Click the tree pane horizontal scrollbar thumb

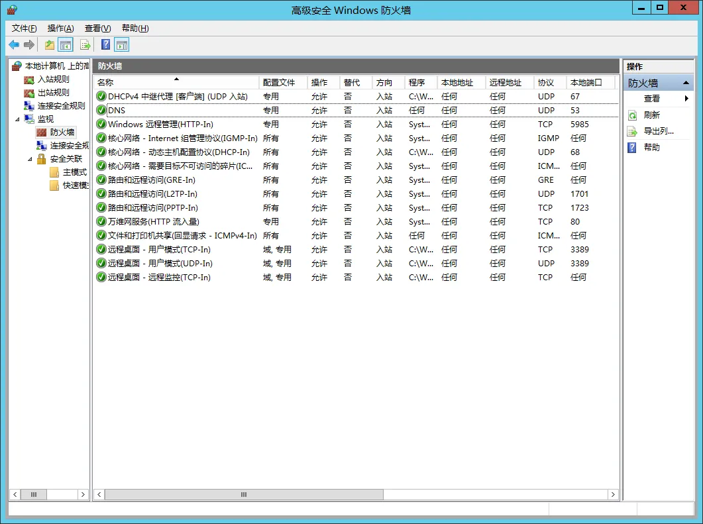[x=34, y=494]
